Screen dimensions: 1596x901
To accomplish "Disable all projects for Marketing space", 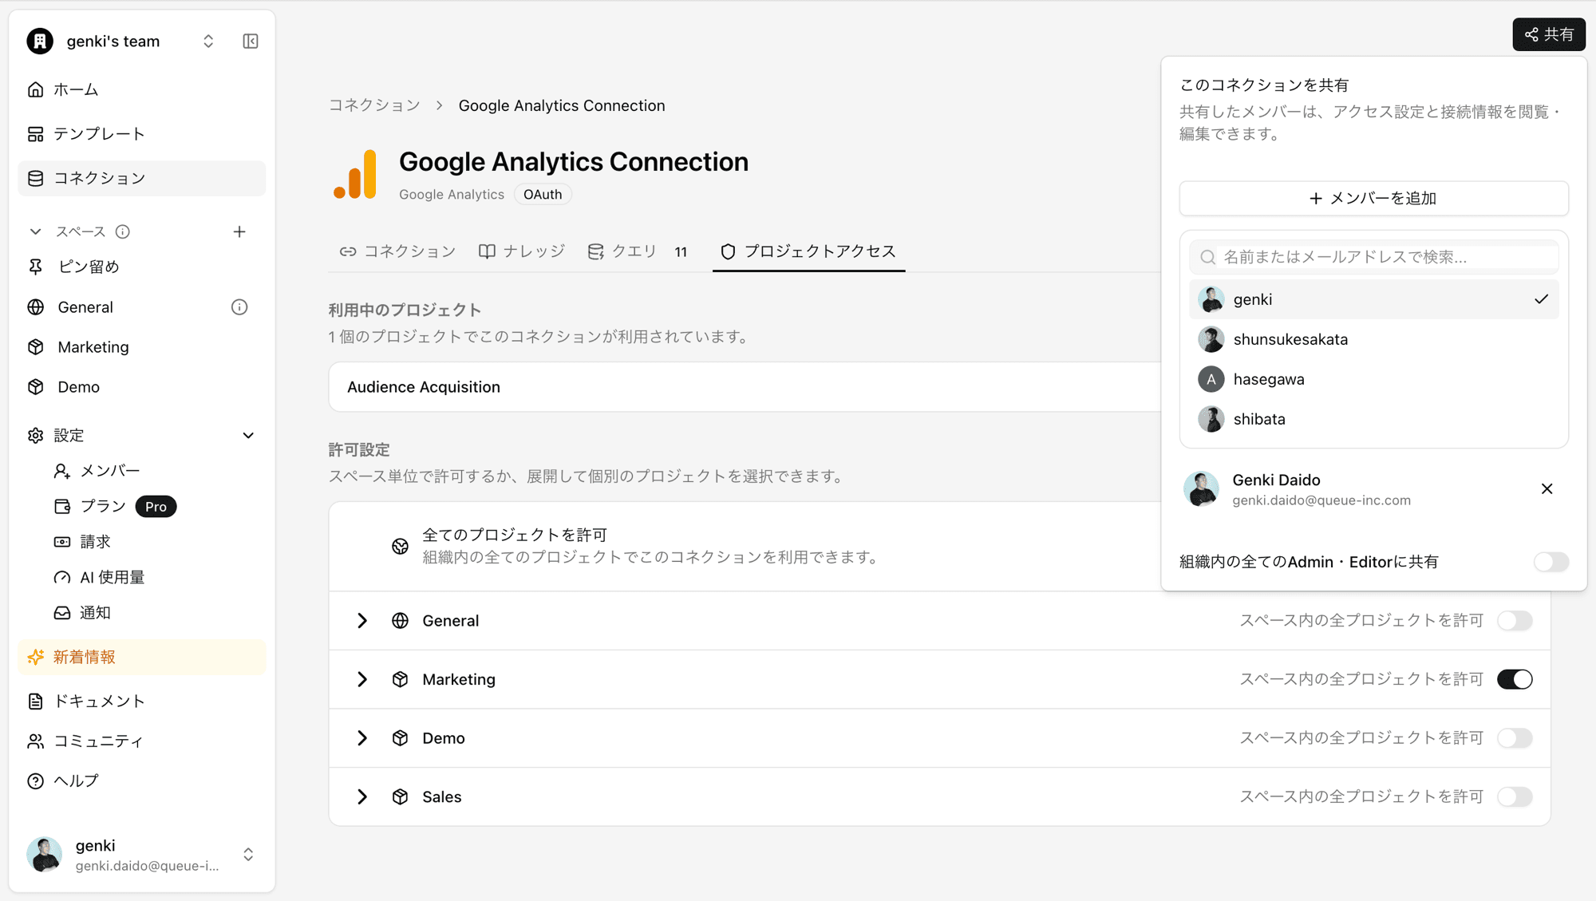I will point(1515,679).
